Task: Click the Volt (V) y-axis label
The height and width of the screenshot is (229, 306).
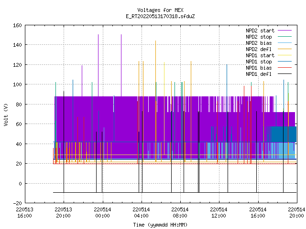Action: pyautogui.click(x=6, y=114)
